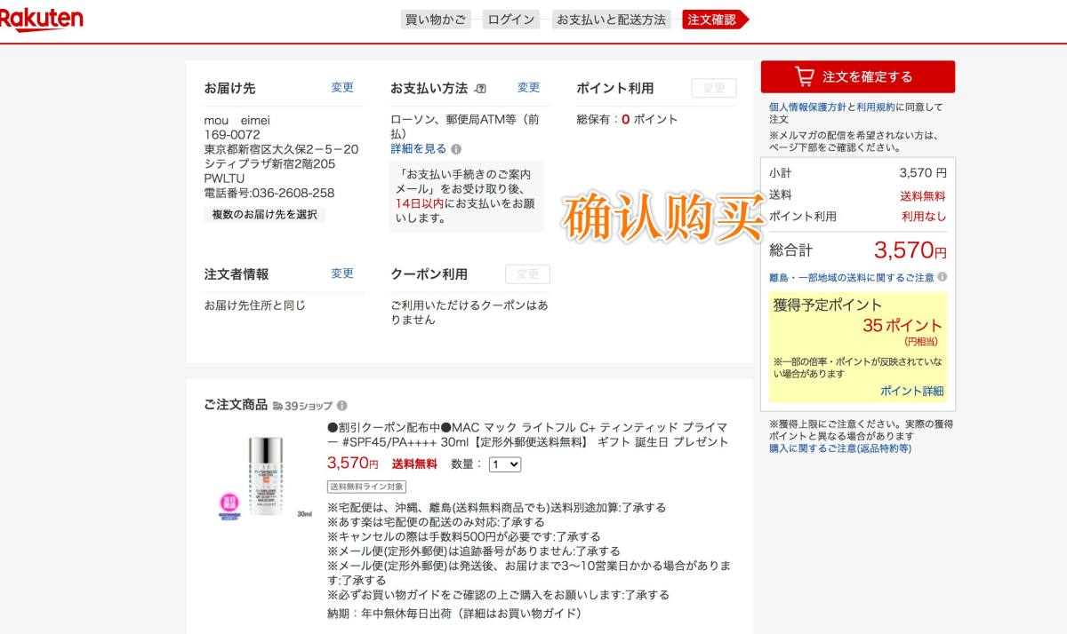Click the 利用なし point usage value
The image size is (1067, 634).
[x=924, y=217]
